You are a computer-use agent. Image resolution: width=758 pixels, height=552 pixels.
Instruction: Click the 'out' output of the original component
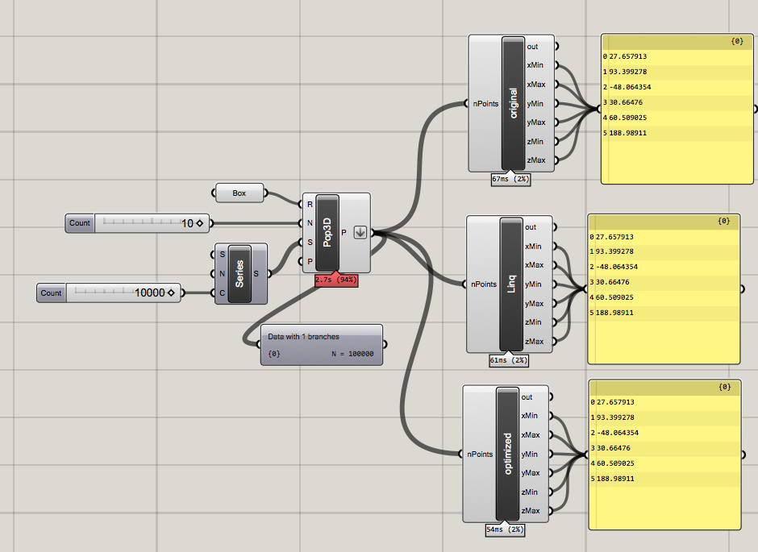click(532, 47)
